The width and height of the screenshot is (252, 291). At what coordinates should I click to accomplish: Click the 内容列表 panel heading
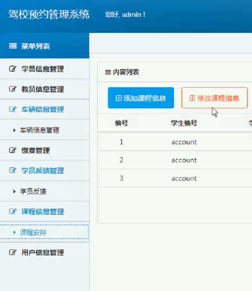click(x=126, y=72)
